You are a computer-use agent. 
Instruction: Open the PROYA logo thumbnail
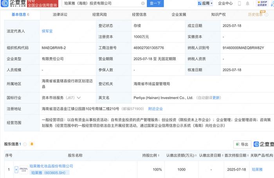(x=23, y=169)
